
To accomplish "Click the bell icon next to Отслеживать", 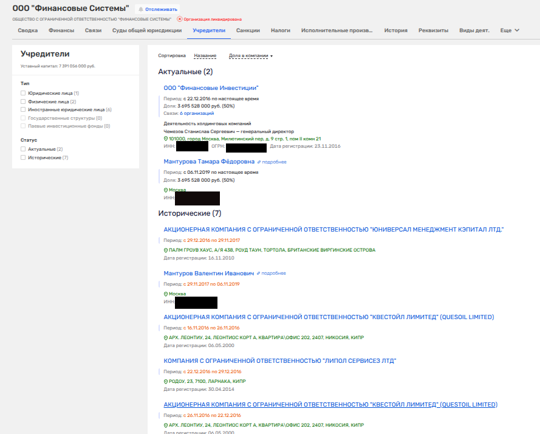I will tap(141, 10).
